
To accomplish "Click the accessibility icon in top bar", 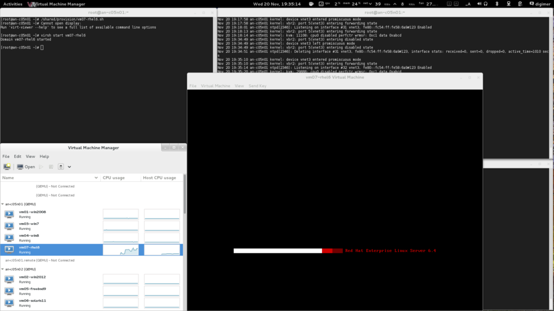I will point(468,4).
